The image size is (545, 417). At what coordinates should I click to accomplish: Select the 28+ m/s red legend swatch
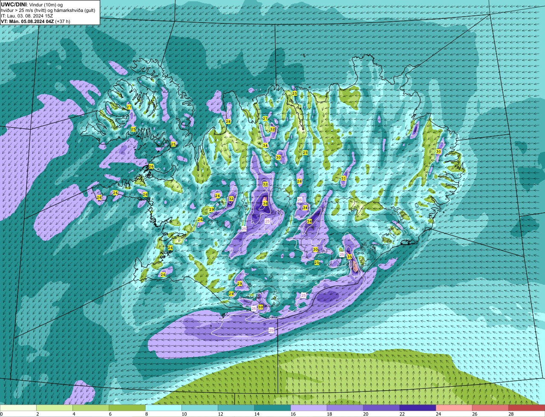click(x=527, y=408)
